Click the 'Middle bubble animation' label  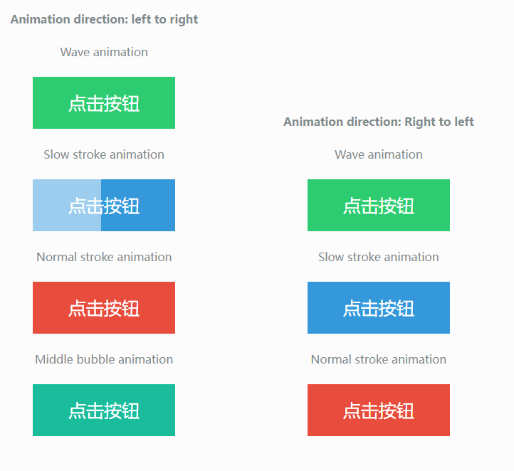[104, 359]
